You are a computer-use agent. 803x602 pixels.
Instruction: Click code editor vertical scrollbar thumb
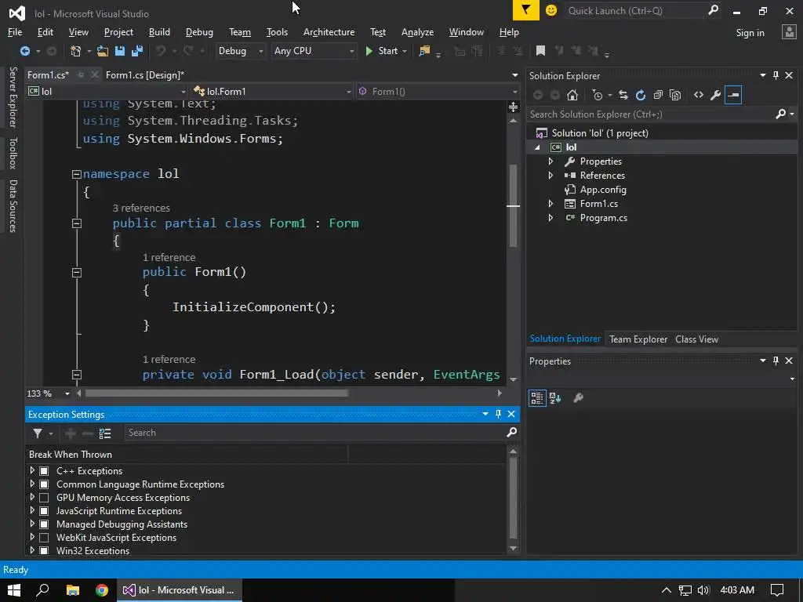(x=513, y=205)
